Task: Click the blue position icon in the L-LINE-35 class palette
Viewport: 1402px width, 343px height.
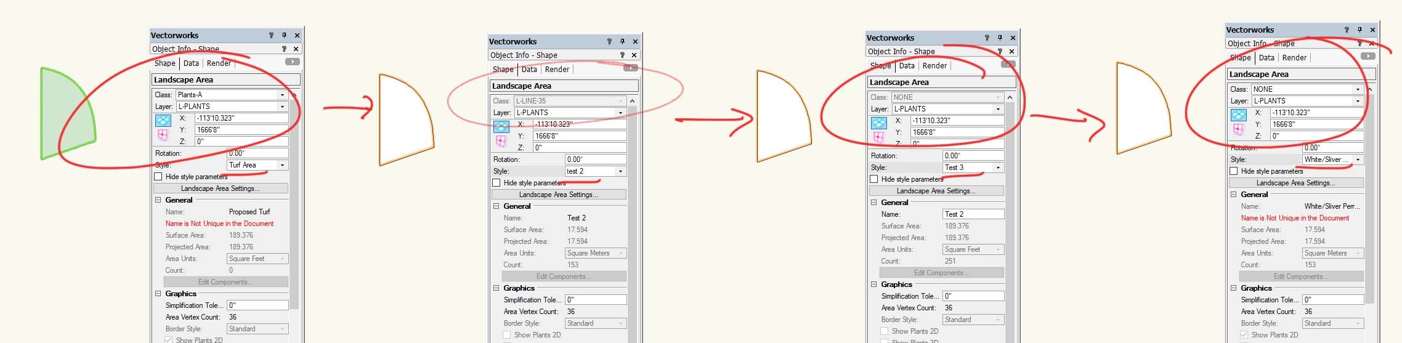Action: (501, 126)
